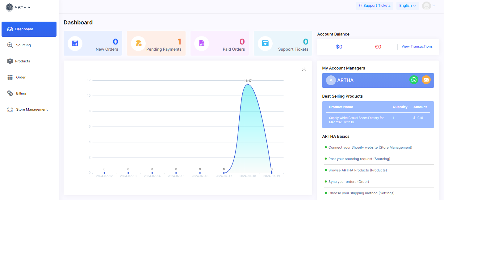The image size is (494, 278).
Task: Open Choose your shipping method item
Action: 361,193
